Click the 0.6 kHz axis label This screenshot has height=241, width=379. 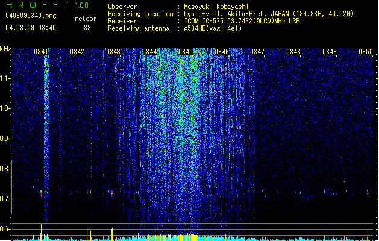[5, 229]
